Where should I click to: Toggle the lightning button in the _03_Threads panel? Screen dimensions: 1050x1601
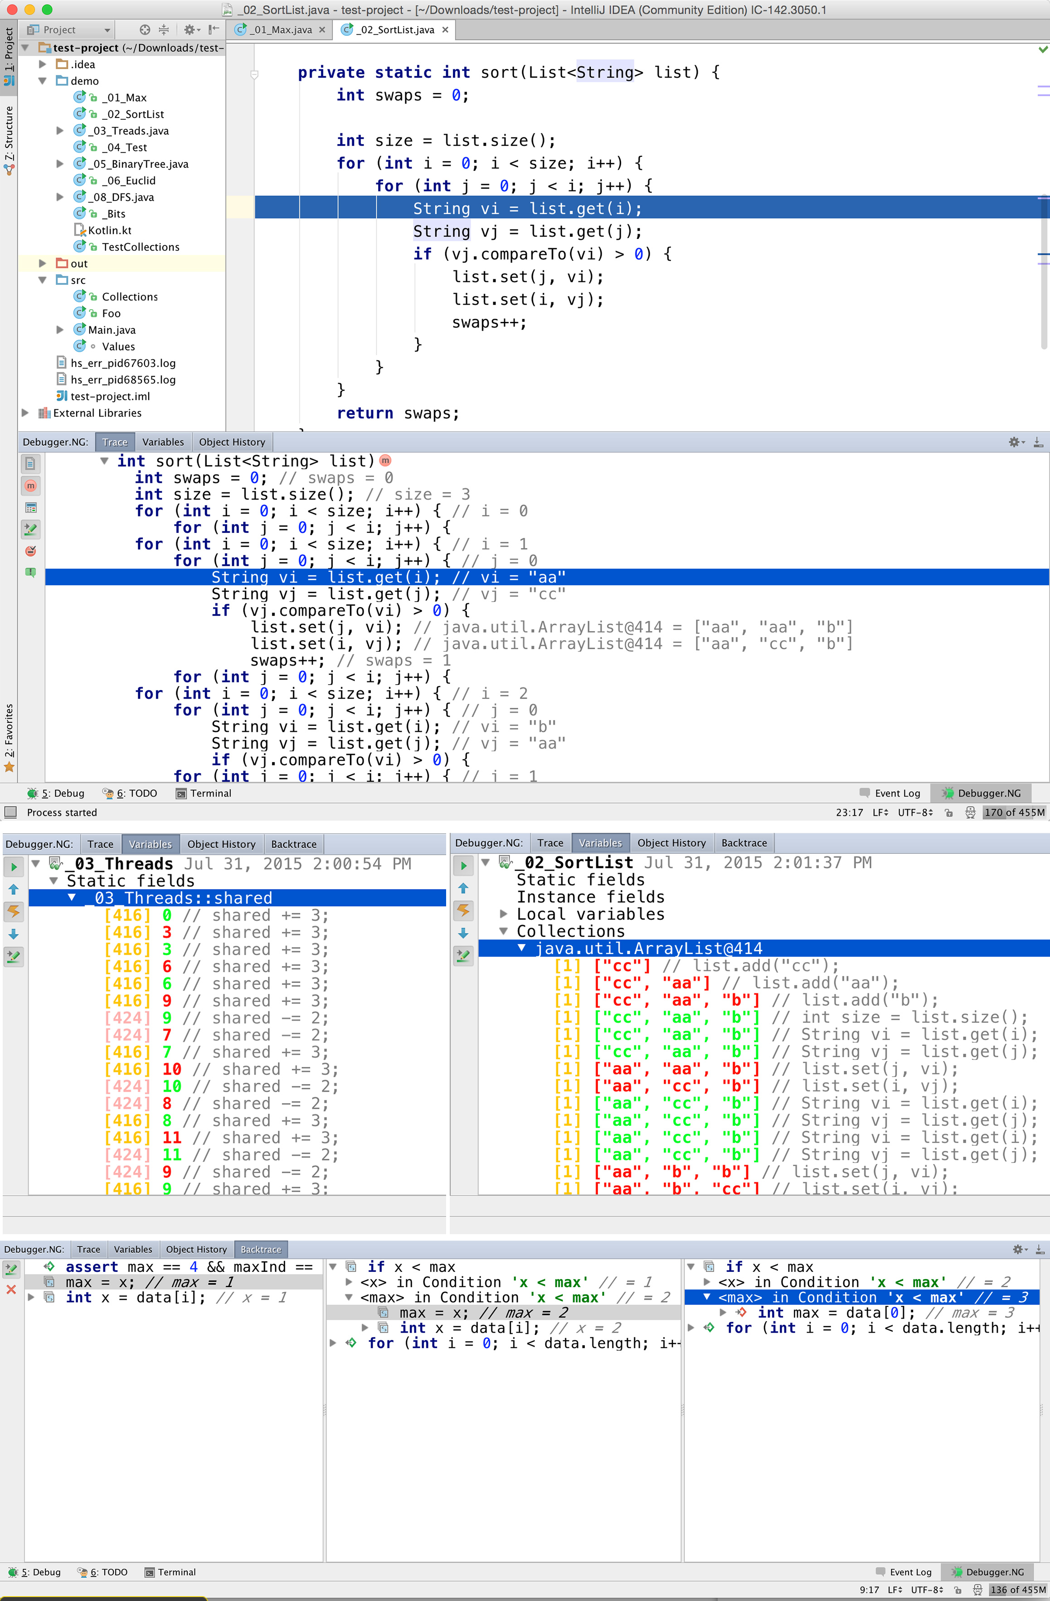click(x=14, y=911)
